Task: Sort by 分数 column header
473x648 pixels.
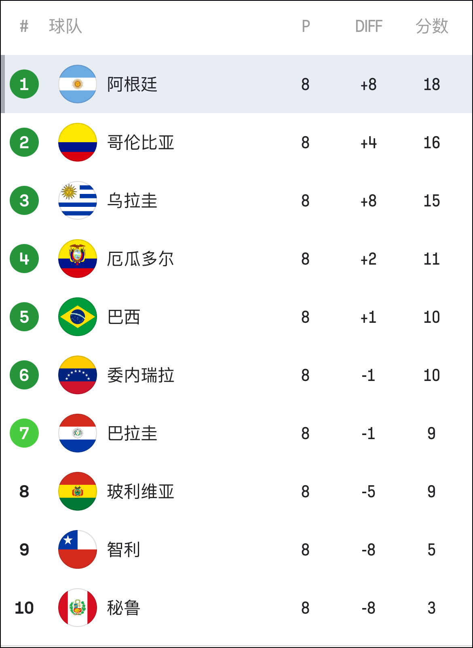Action: (x=432, y=26)
